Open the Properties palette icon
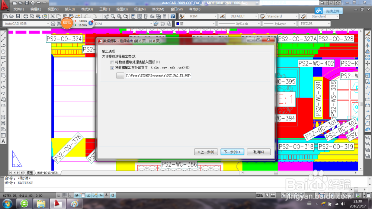The image size is (372, 209). pyautogui.click(x=133, y=16)
